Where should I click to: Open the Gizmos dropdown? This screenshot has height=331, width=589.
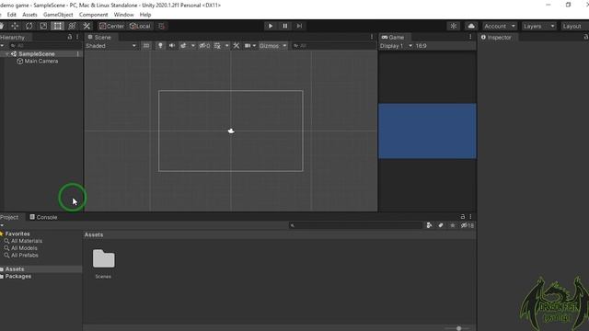point(273,46)
